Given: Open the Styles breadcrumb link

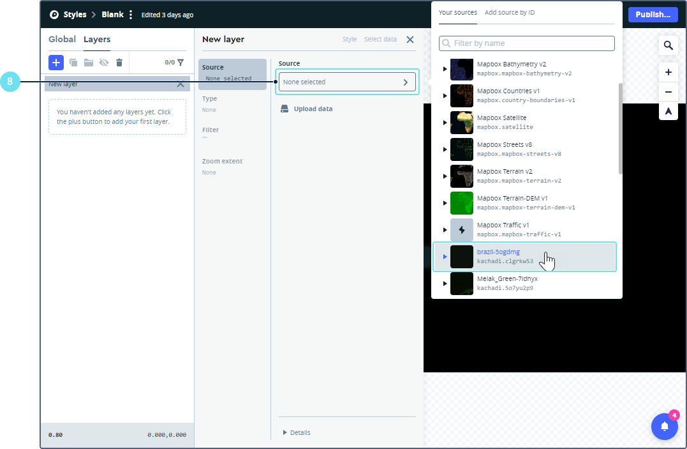Looking at the screenshot, I should click(x=75, y=15).
